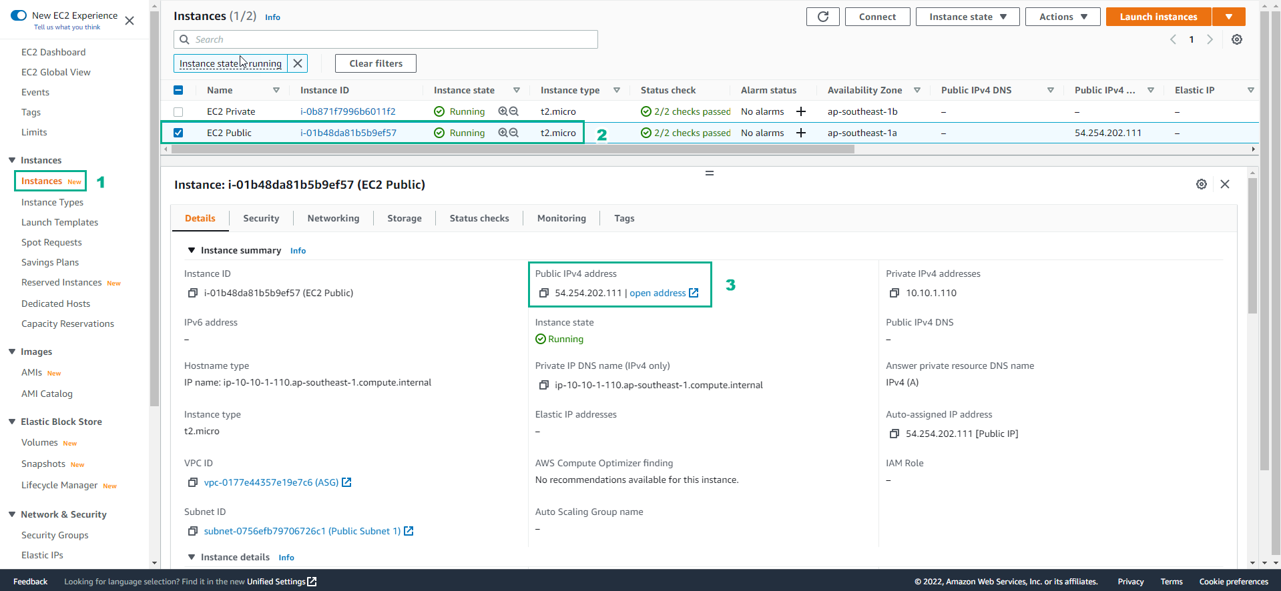Viewport: 1281px width, 591px height.
Task: Switch to the Monitoring tab
Action: pos(561,218)
